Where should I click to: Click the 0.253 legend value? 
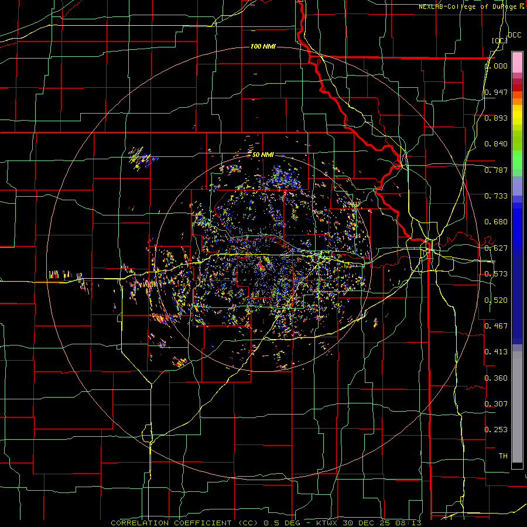click(x=496, y=430)
